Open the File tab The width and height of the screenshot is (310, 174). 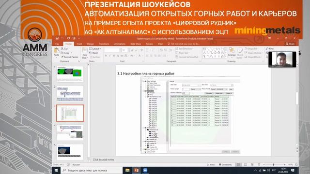(57, 44)
